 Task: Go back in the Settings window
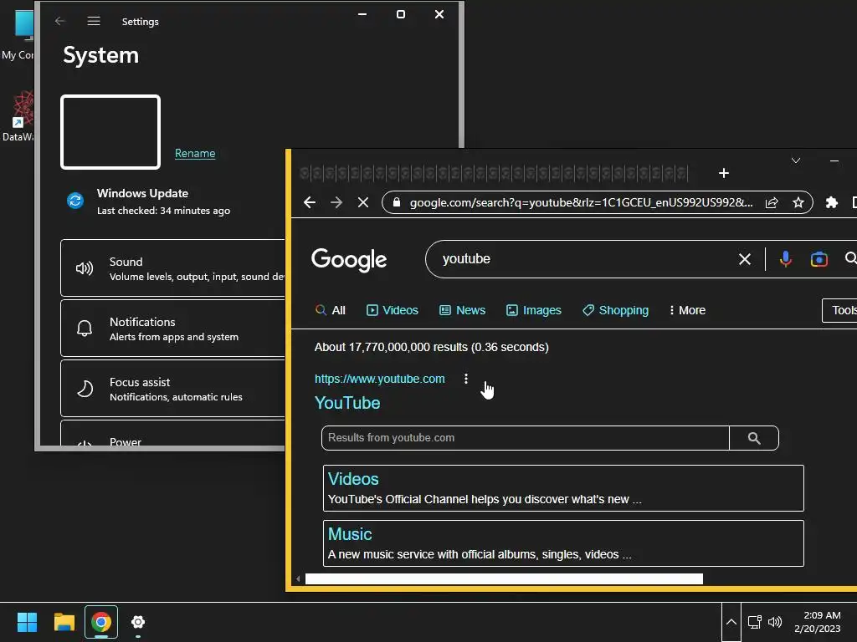click(60, 21)
